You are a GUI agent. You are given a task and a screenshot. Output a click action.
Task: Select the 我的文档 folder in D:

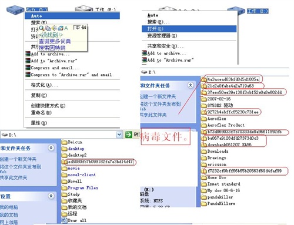pyautogui.click(x=77, y=207)
